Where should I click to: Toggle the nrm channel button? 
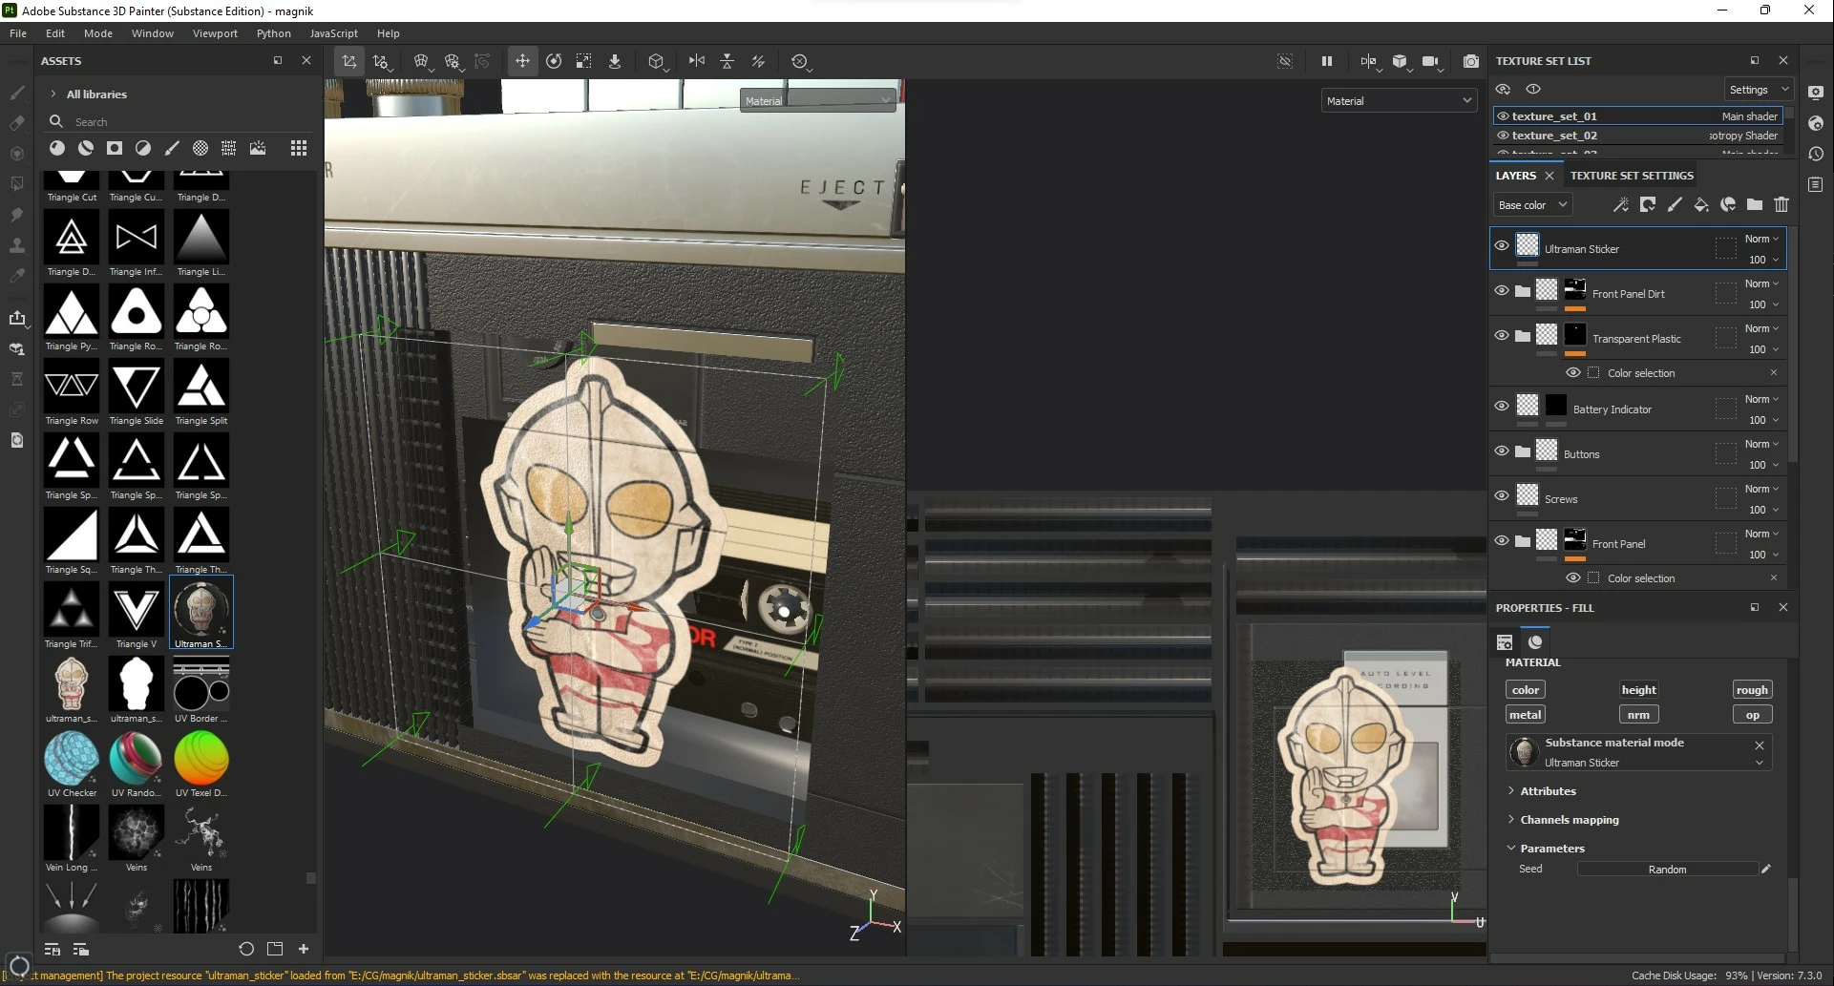pos(1638,715)
